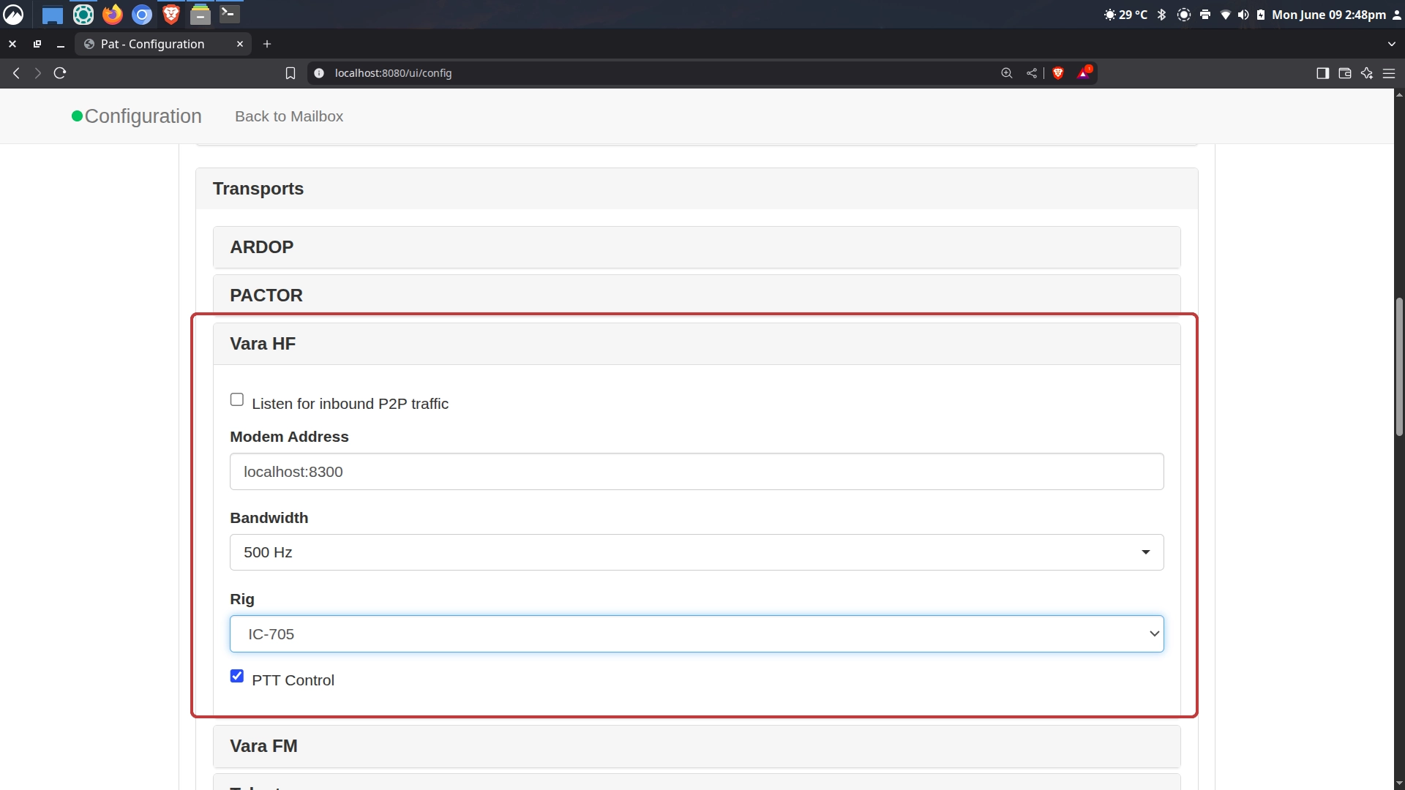Screen dimensions: 1405x790
Task: Open the Bandwidth 500 Hz dropdown
Action: pos(697,552)
